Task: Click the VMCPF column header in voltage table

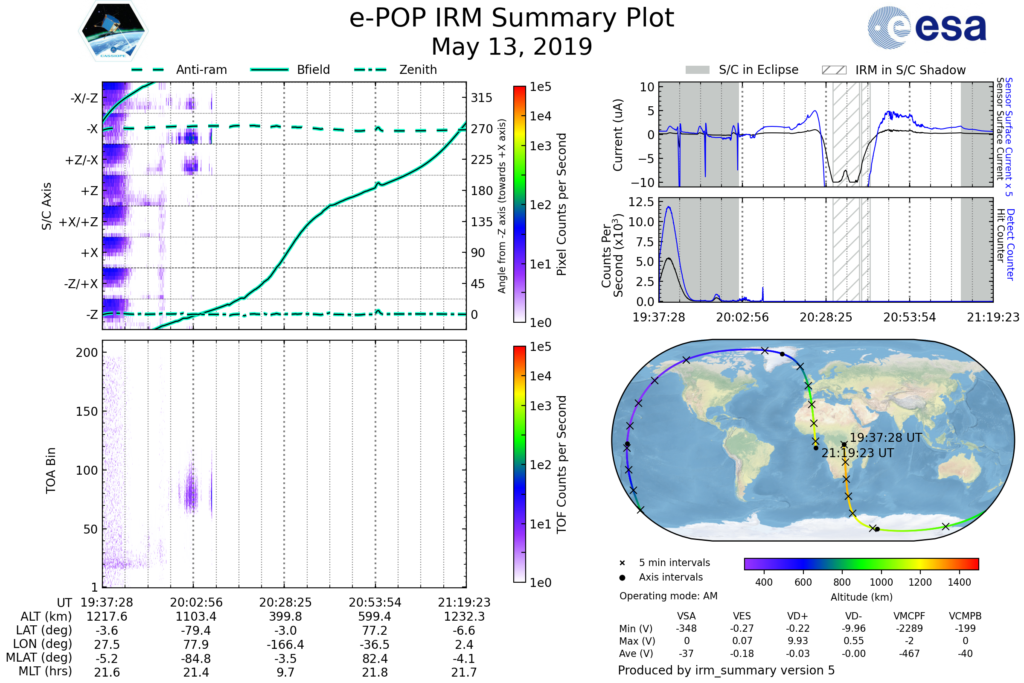Action: (909, 616)
